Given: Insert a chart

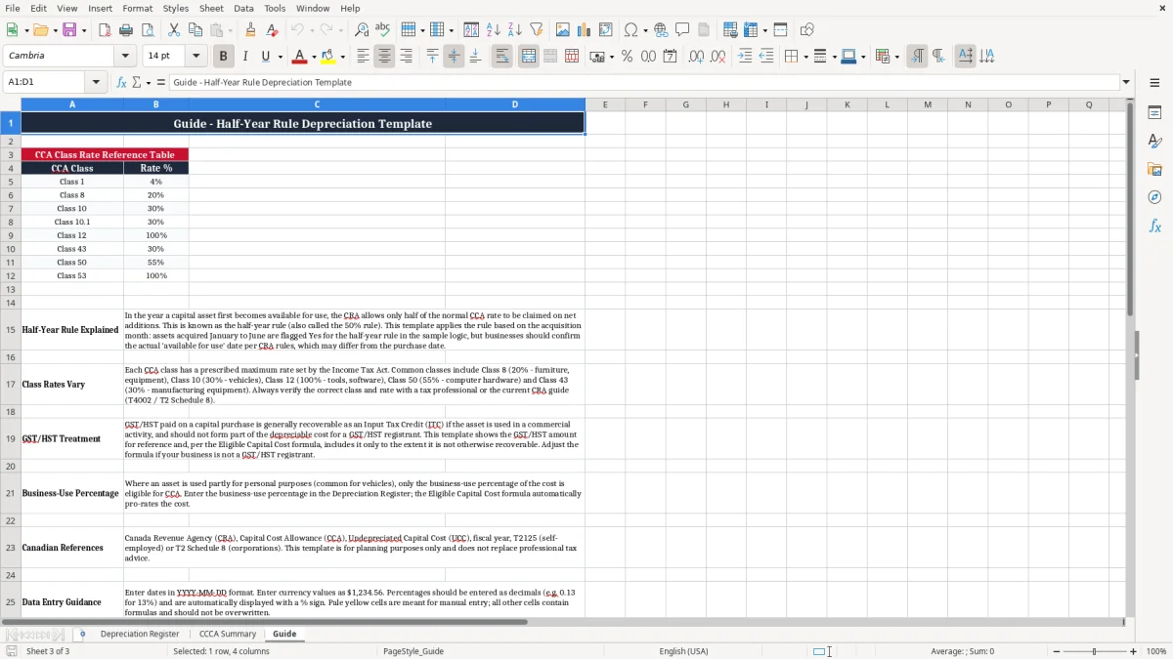Looking at the screenshot, I should tap(585, 30).
